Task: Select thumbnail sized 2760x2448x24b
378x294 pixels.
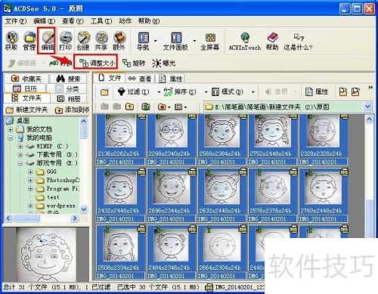Action: (x=324, y=195)
